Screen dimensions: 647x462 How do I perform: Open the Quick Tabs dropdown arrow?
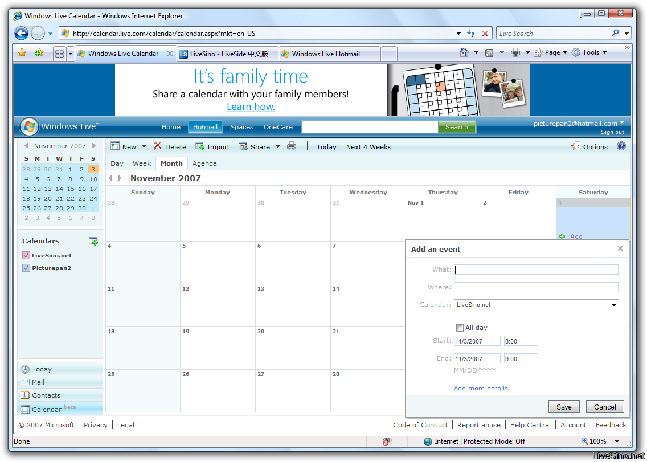(x=70, y=54)
